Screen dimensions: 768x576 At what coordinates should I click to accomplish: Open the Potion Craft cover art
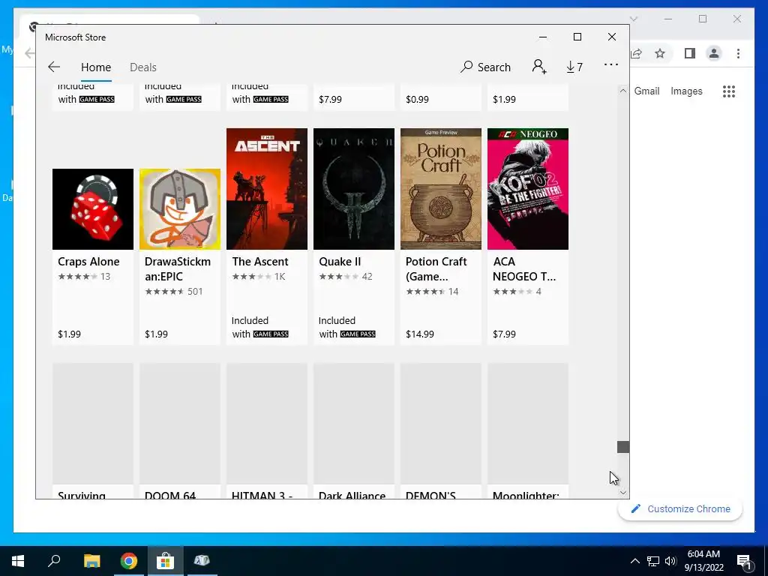pos(441,189)
